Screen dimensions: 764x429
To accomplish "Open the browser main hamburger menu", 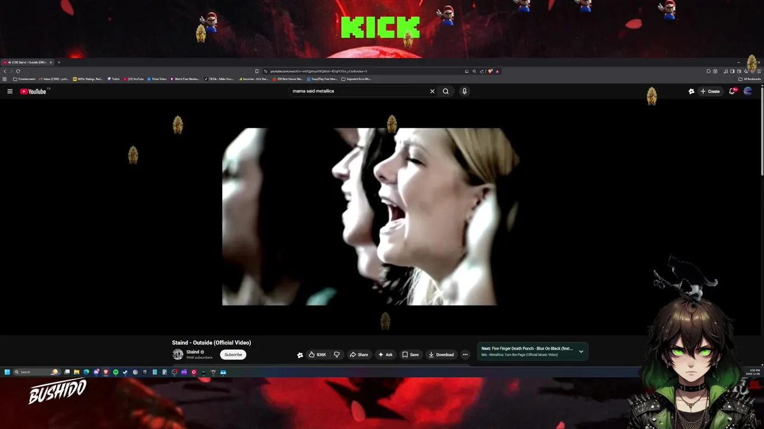I will 759,71.
